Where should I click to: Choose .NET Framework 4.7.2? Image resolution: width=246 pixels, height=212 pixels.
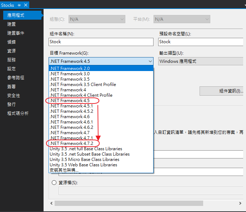pyautogui.click(x=101, y=143)
